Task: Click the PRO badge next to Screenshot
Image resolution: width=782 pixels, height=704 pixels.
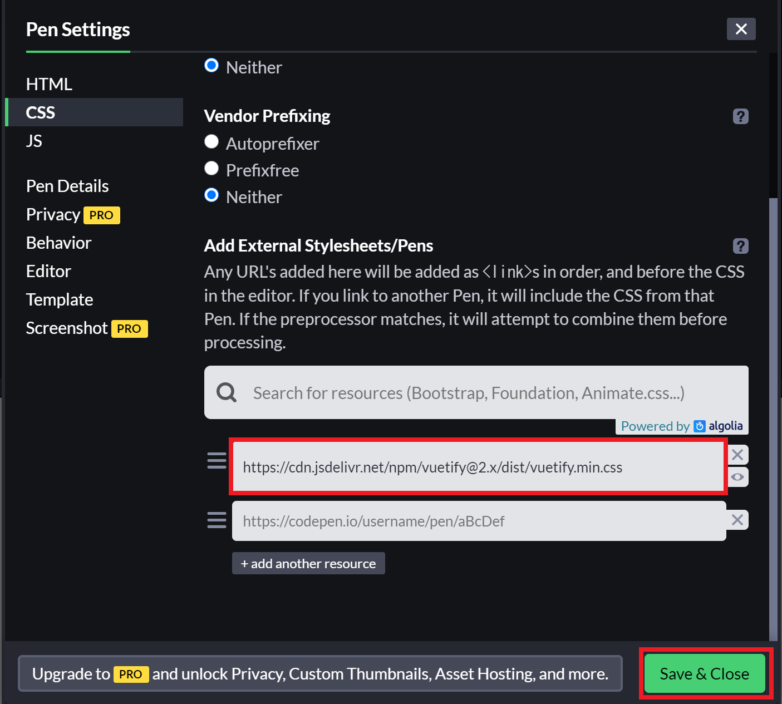Action: point(129,329)
